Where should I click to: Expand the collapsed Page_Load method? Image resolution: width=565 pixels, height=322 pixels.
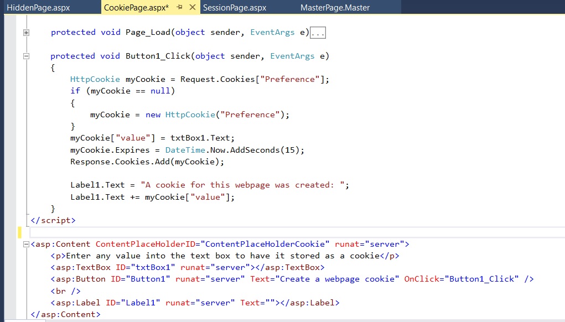(27, 33)
